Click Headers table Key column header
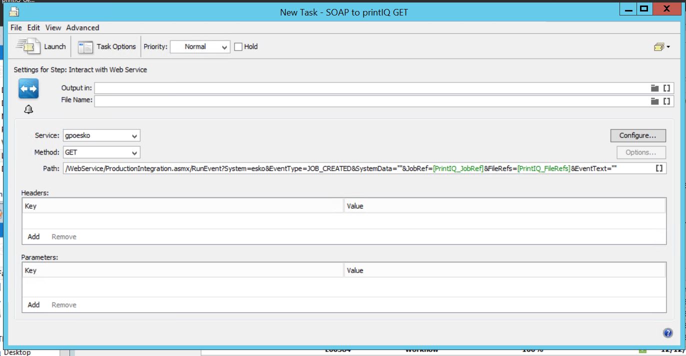The image size is (686, 356). point(182,206)
